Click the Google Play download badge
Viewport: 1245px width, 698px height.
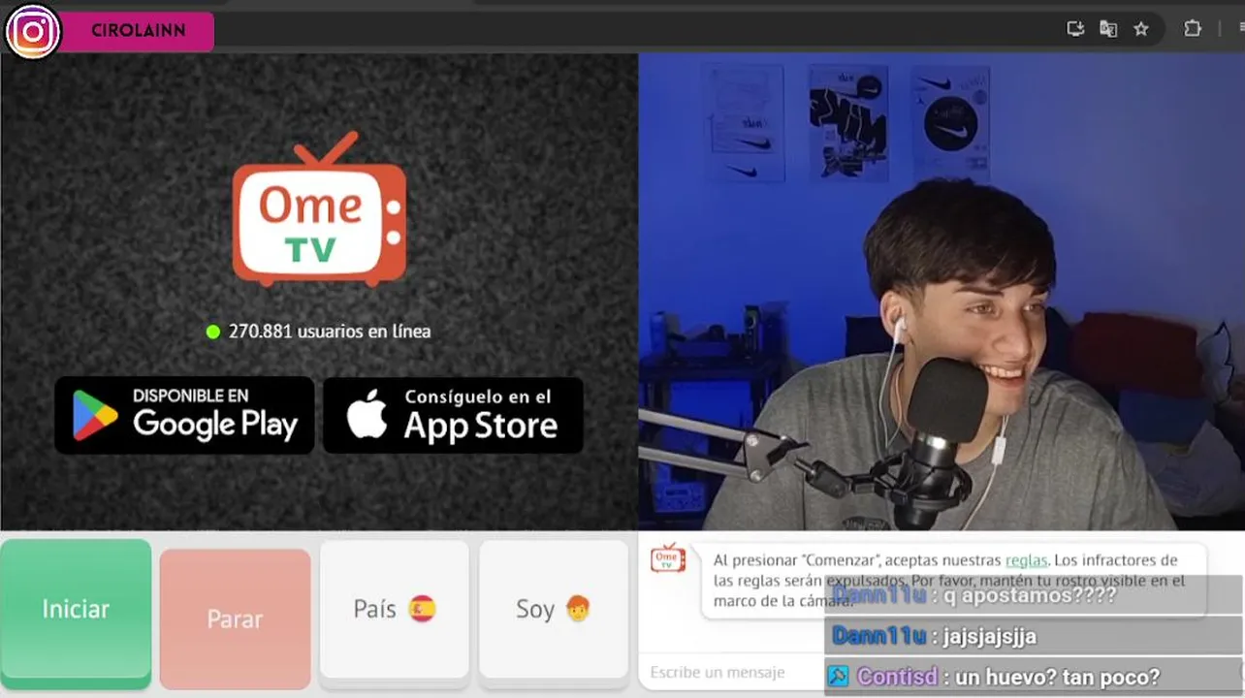[x=184, y=415]
